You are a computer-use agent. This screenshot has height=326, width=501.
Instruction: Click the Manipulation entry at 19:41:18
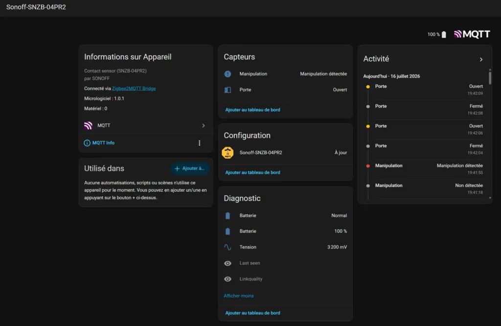click(424, 189)
